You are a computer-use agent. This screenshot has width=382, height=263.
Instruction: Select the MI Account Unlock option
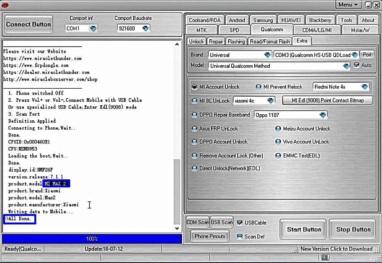pyautogui.click(x=195, y=87)
